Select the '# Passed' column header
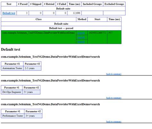 (23, 4)
